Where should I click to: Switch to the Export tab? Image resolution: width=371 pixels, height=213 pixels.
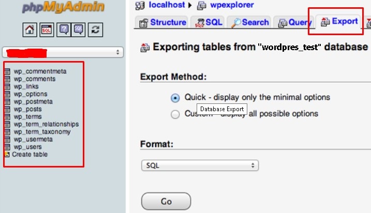pyautogui.click(x=339, y=22)
